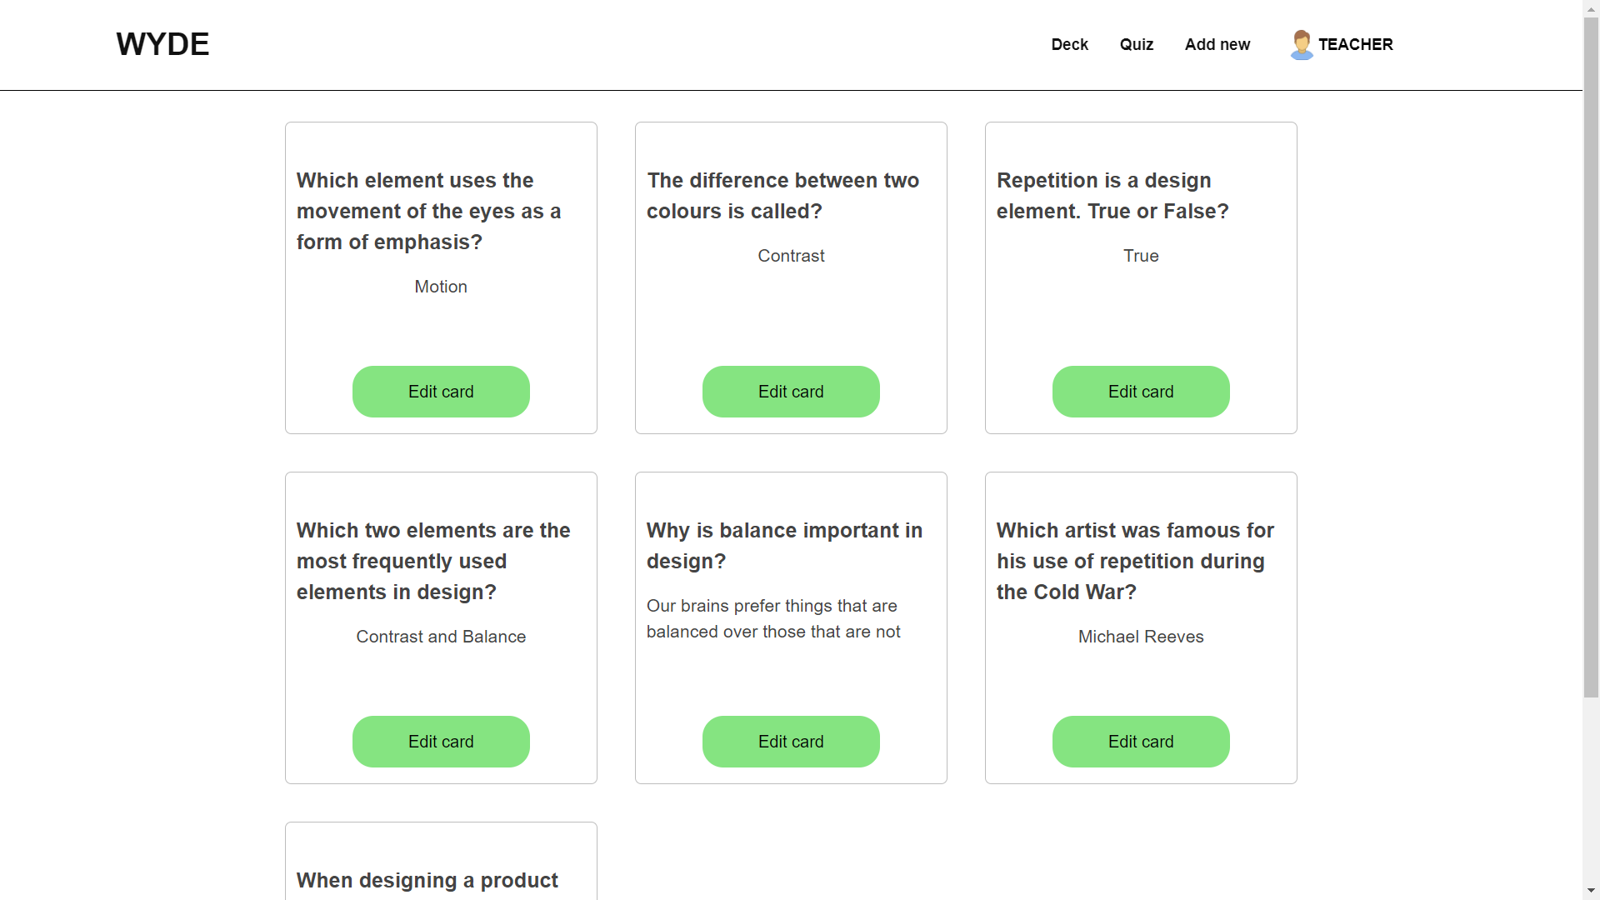This screenshot has height=900, width=1600.
Task: Edit the Contrast and Balance card
Action: pyautogui.click(x=441, y=742)
